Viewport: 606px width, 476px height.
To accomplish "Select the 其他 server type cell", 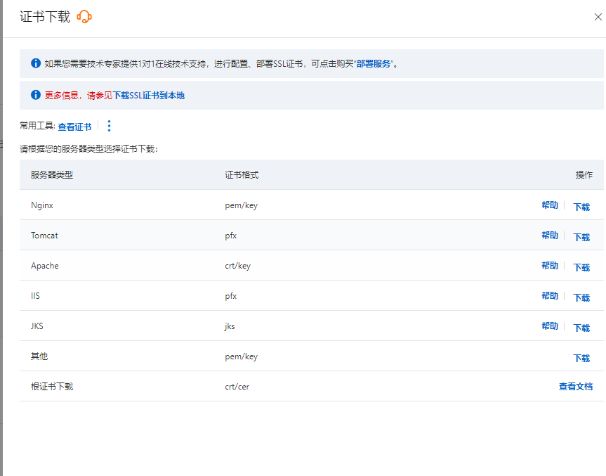I will pos(39,356).
